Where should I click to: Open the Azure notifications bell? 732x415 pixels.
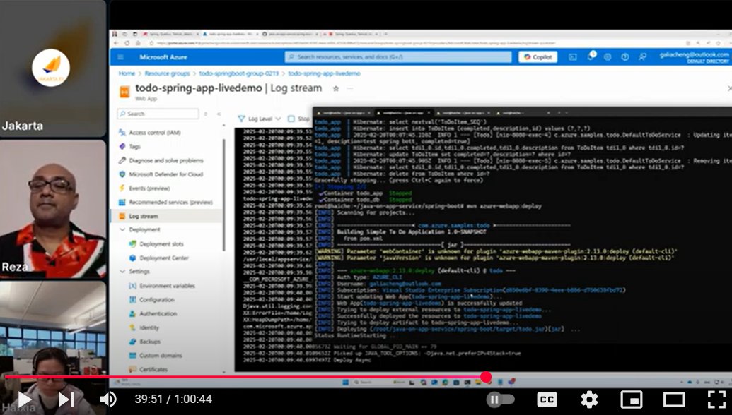pos(591,57)
